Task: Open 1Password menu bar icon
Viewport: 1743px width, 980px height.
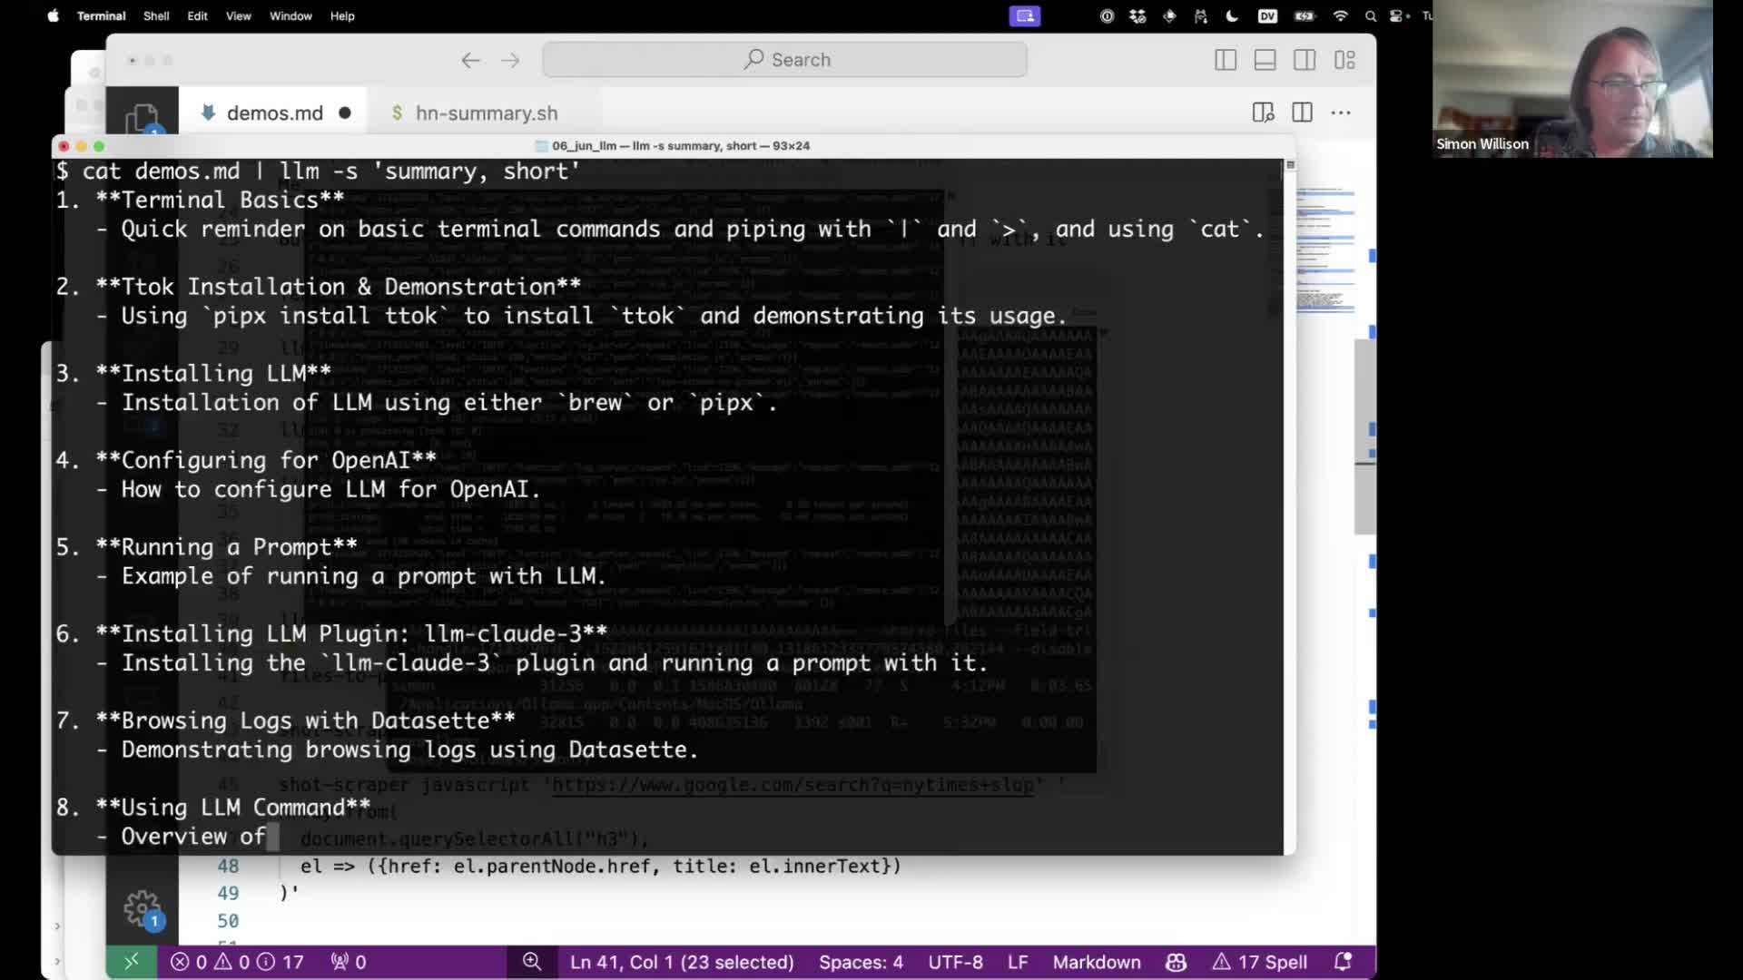Action: [1107, 15]
